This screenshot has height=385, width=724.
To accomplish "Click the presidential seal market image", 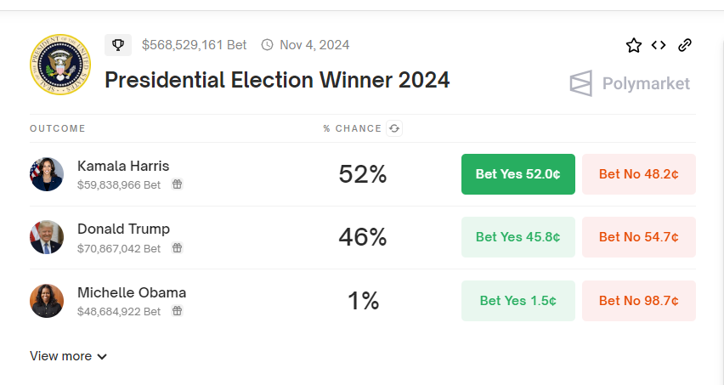I will (59, 65).
